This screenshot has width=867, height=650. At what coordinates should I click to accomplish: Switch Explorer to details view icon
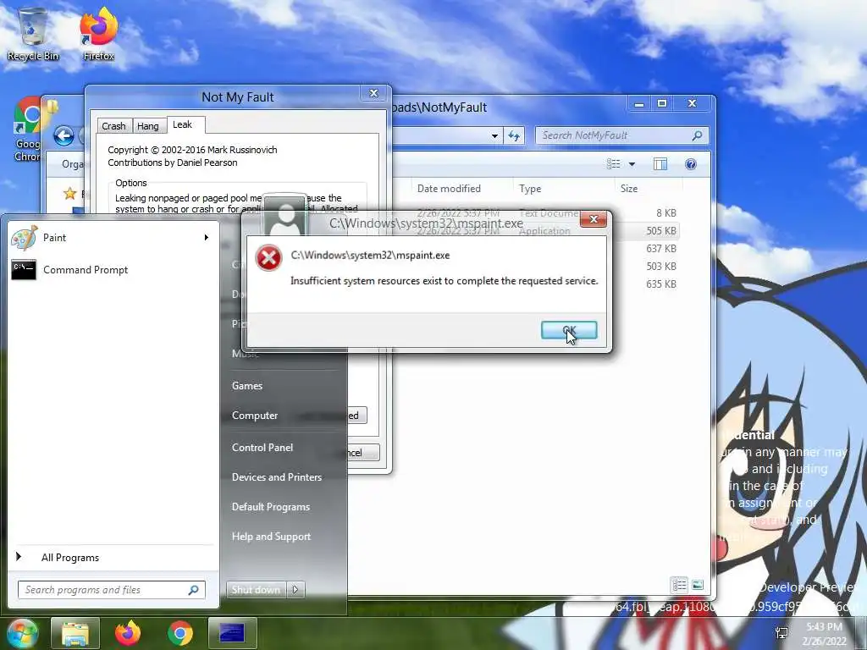coord(679,585)
